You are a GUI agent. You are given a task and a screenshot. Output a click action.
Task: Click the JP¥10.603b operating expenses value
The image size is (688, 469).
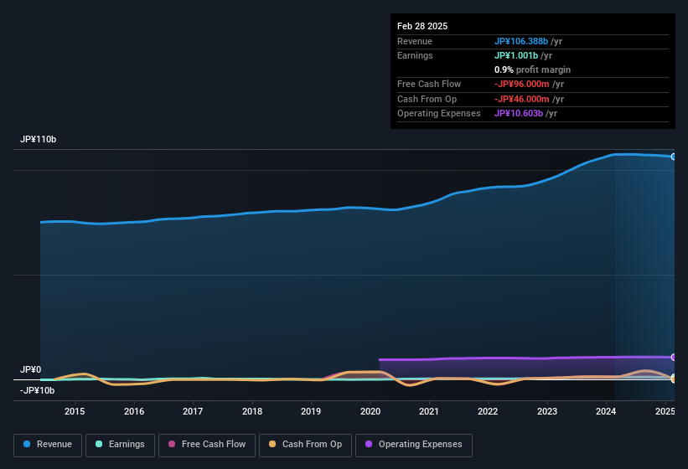(x=519, y=114)
